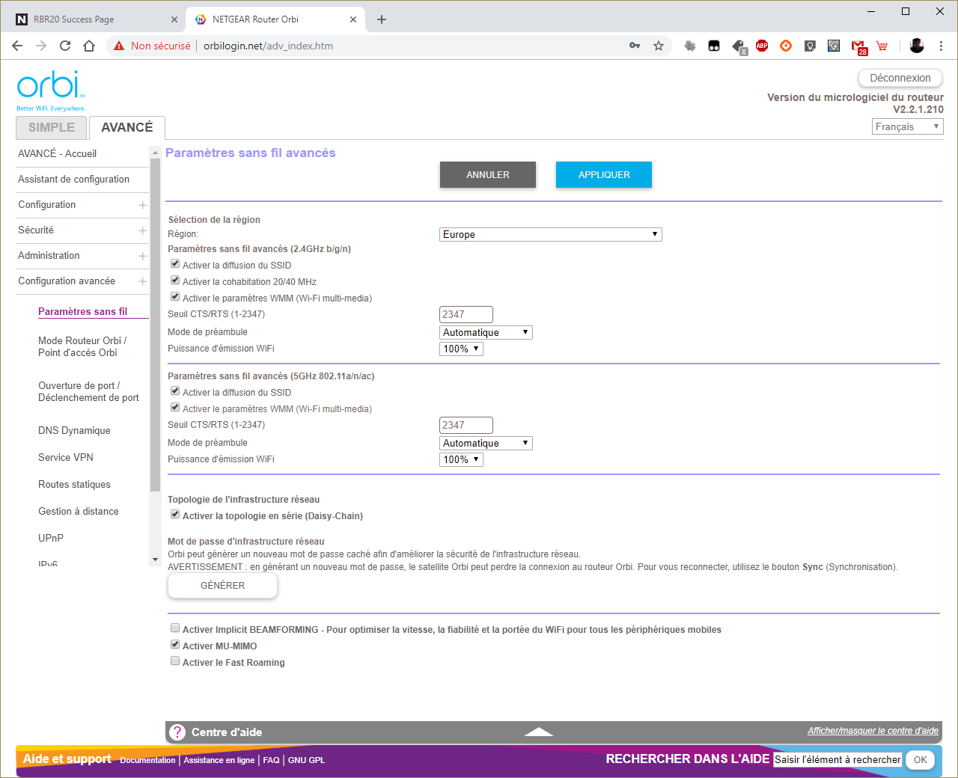Click the Tampermonkey extension icon
958x778 pixels.
[x=714, y=46]
